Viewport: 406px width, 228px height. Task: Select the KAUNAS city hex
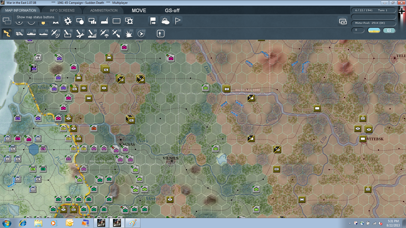tap(121, 140)
